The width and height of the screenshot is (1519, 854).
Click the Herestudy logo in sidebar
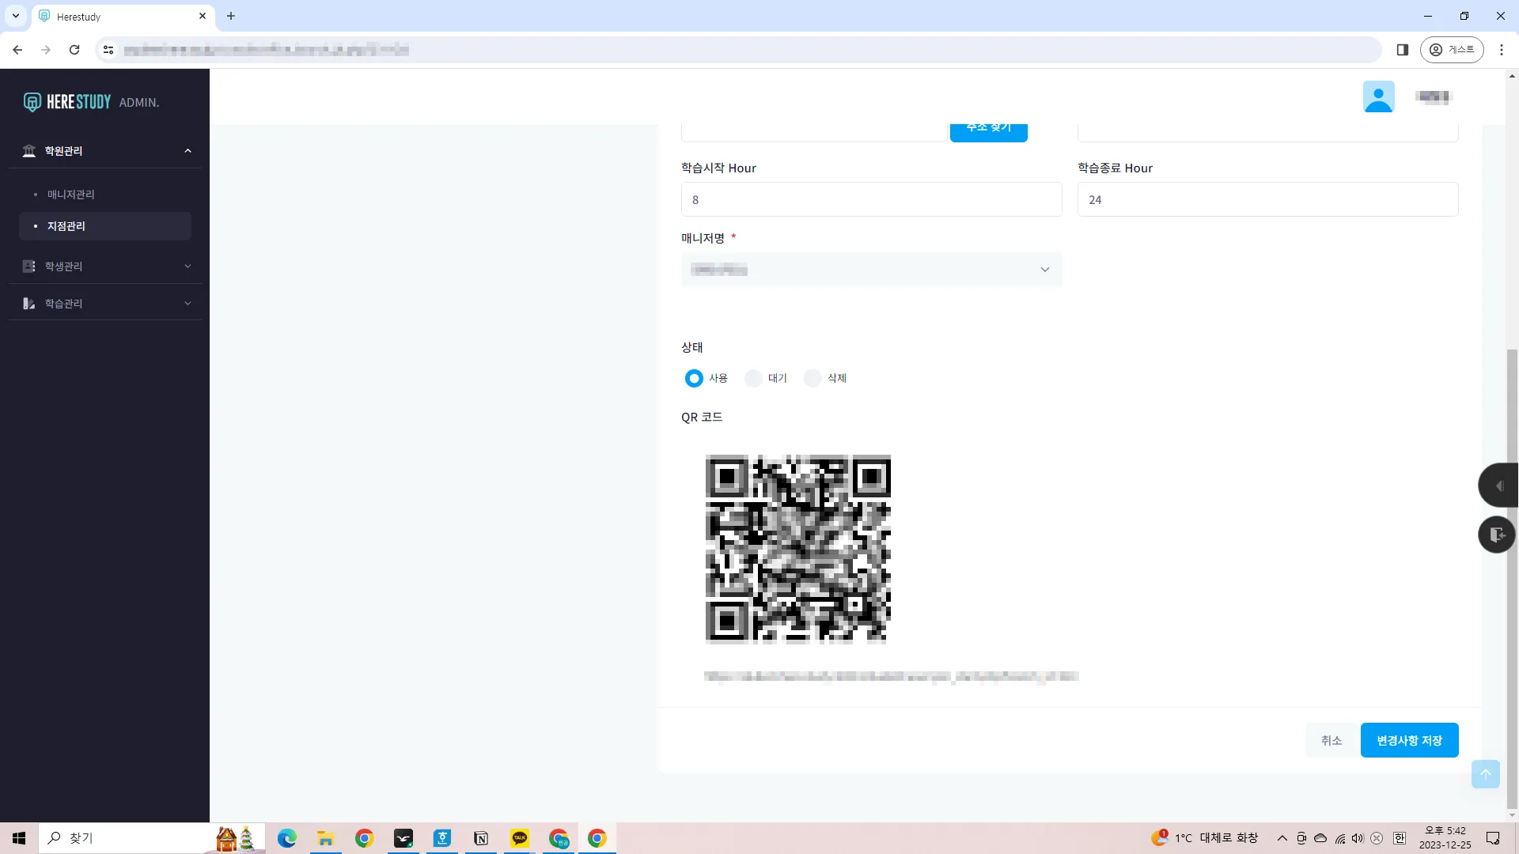click(68, 102)
